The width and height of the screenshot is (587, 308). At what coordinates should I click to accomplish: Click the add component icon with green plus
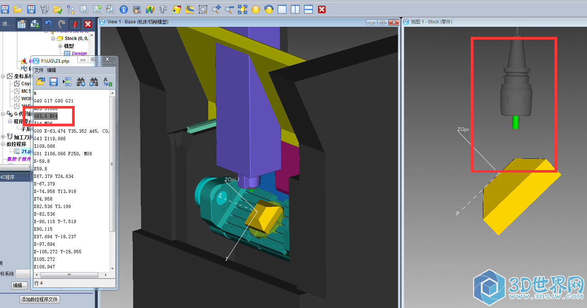(35, 24)
